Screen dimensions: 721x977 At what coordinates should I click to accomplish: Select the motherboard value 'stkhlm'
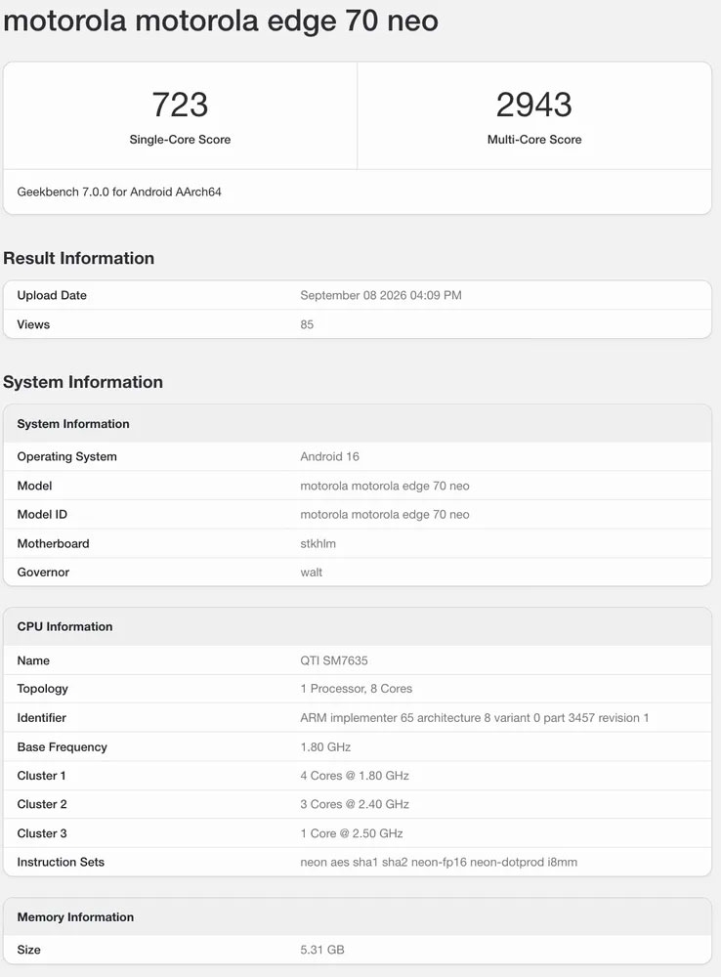[318, 544]
